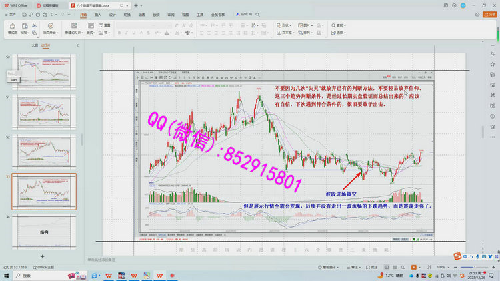Click the plus icon to add a new tab
The image size is (500, 281).
pos(135,5)
